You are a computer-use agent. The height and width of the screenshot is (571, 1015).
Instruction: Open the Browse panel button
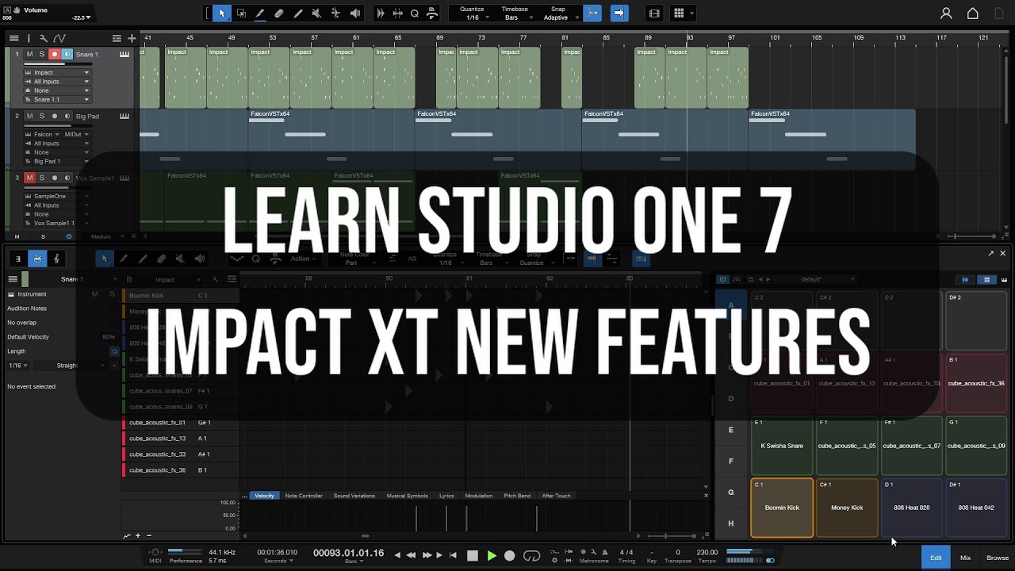[998, 558]
